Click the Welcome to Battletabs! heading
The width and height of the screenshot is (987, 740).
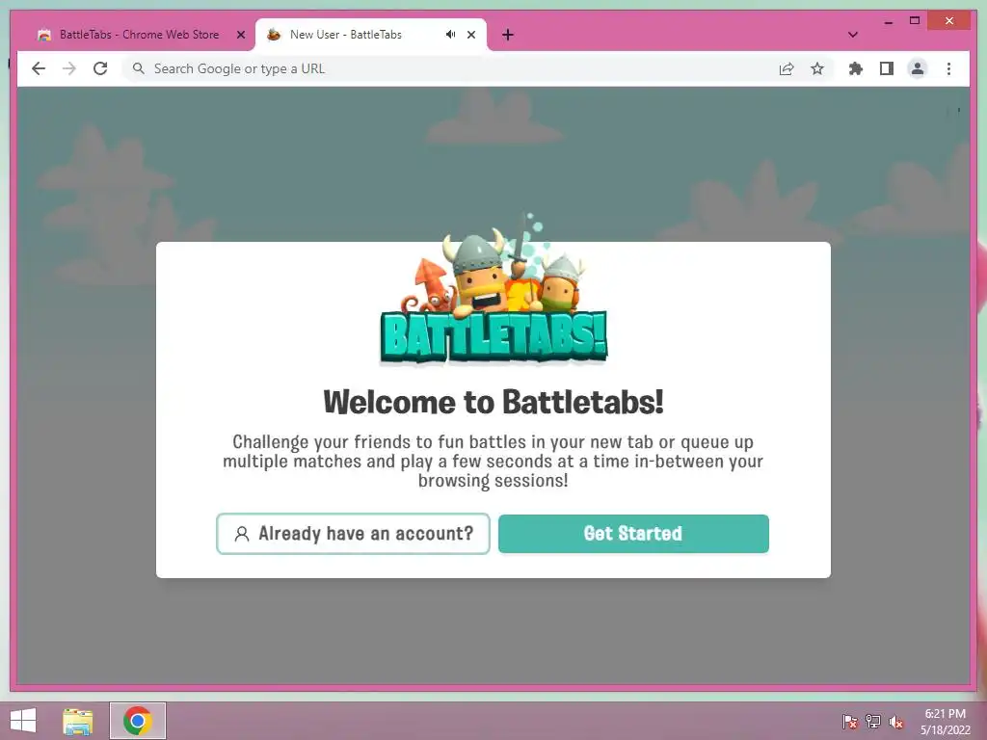click(493, 402)
